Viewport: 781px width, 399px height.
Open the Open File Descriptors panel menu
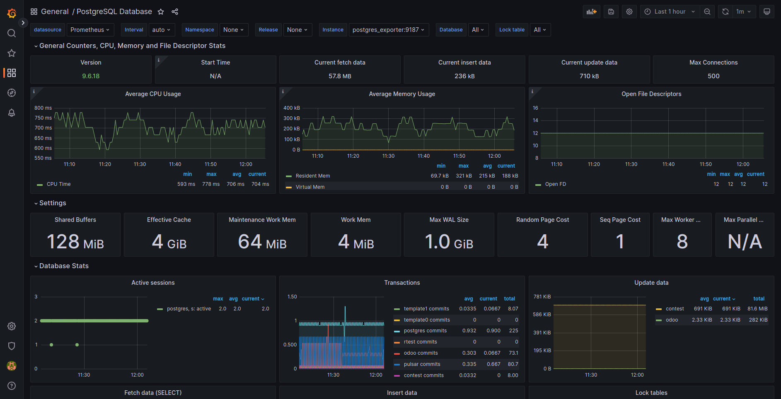[x=651, y=94]
